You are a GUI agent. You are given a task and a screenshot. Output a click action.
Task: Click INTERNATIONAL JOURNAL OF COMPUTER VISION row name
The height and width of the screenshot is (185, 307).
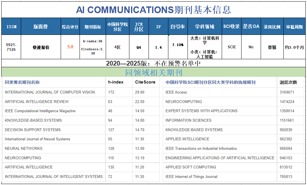coord(50,92)
